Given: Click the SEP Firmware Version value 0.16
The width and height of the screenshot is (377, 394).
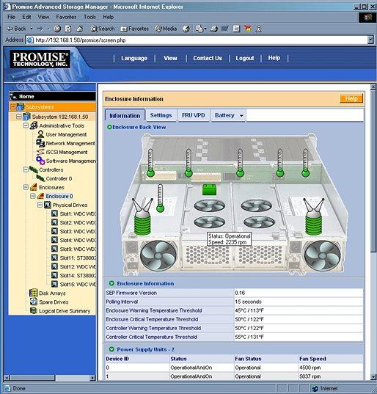Looking at the screenshot, I should point(240,293).
